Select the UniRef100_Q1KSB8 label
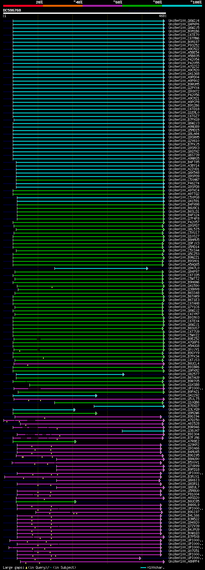Viewport: 205px width, 570px height. coord(184,385)
